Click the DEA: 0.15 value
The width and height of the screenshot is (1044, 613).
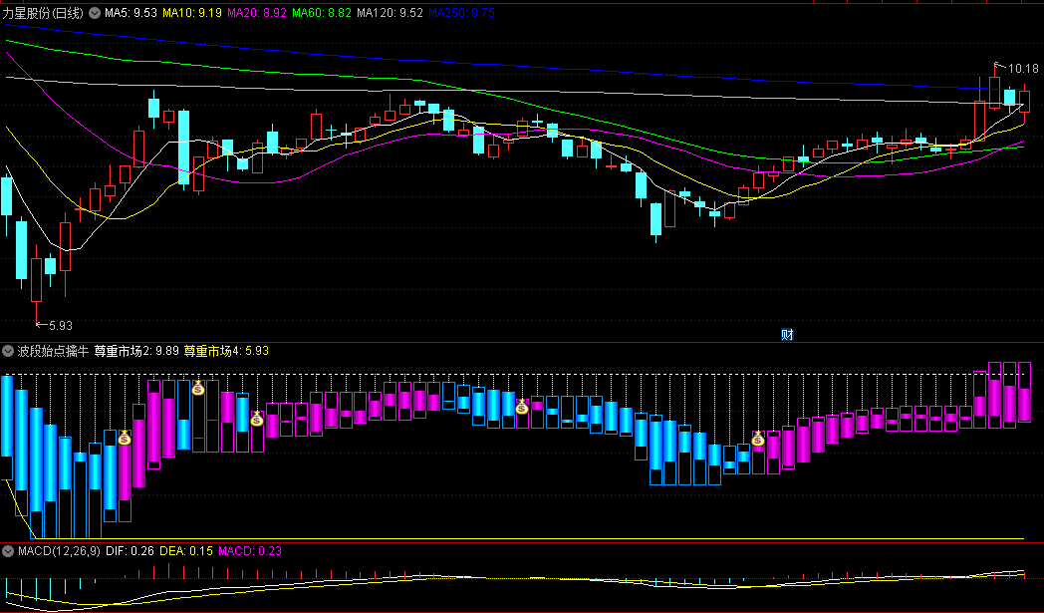[186, 551]
